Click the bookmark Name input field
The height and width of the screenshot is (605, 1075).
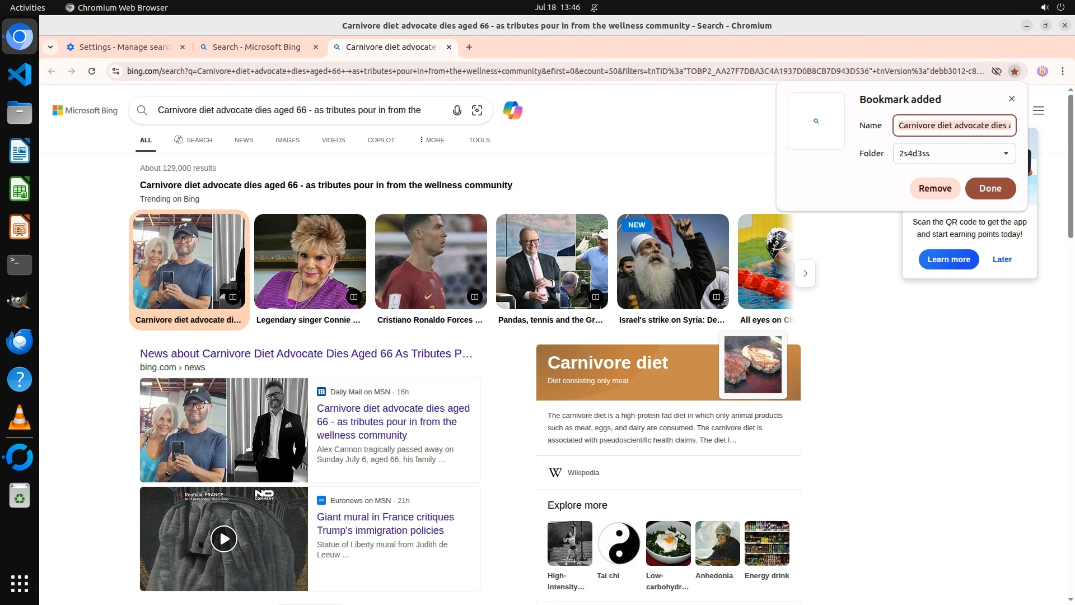pyautogui.click(x=954, y=125)
